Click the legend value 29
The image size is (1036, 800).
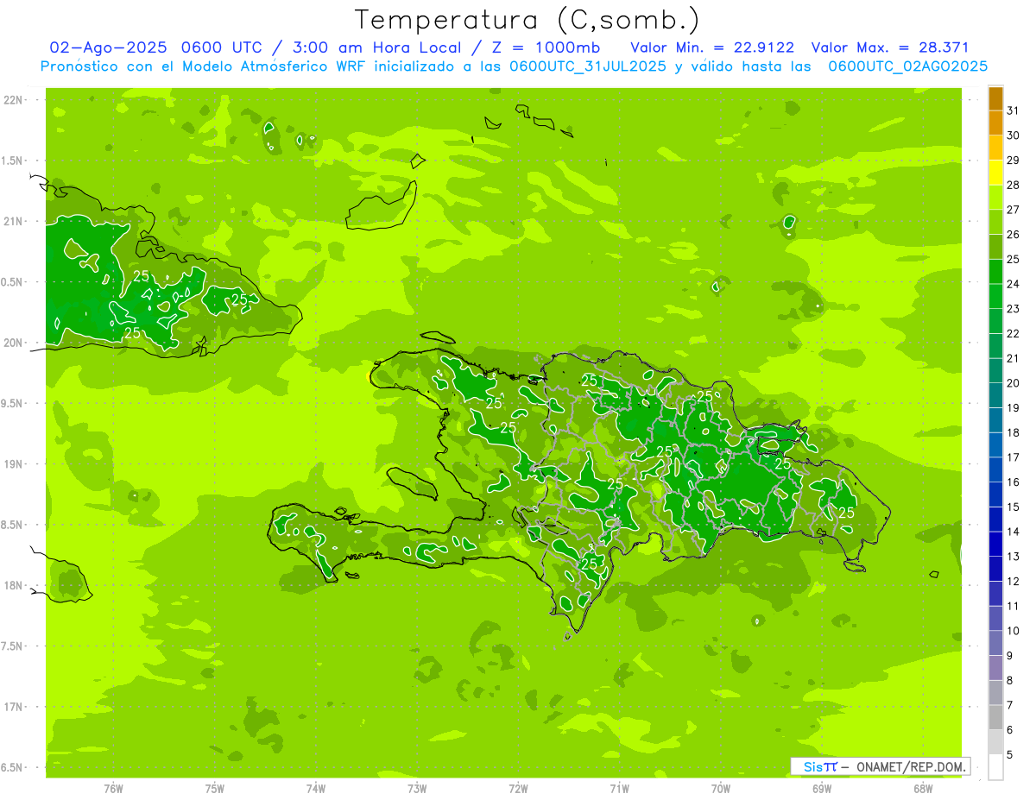(x=1013, y=161)
